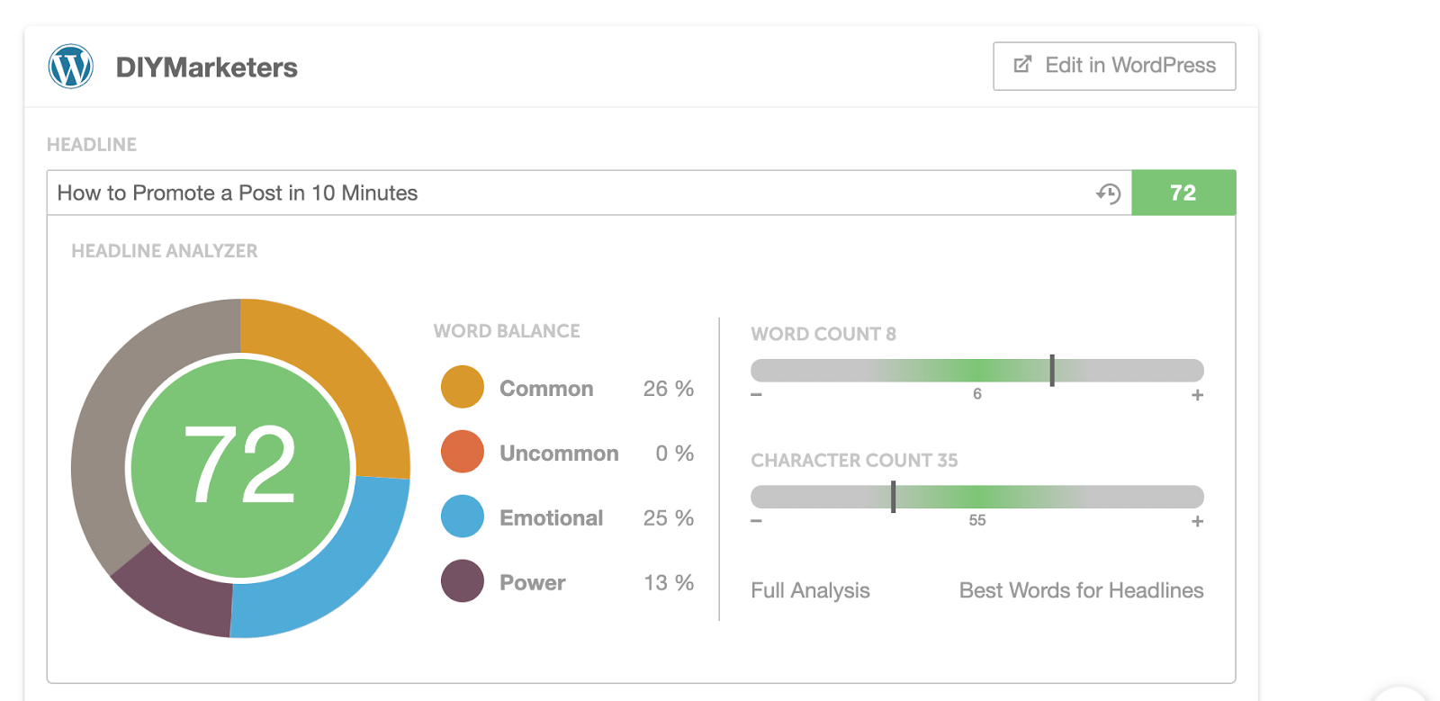Click the orange Common color circle

point(463,388)
